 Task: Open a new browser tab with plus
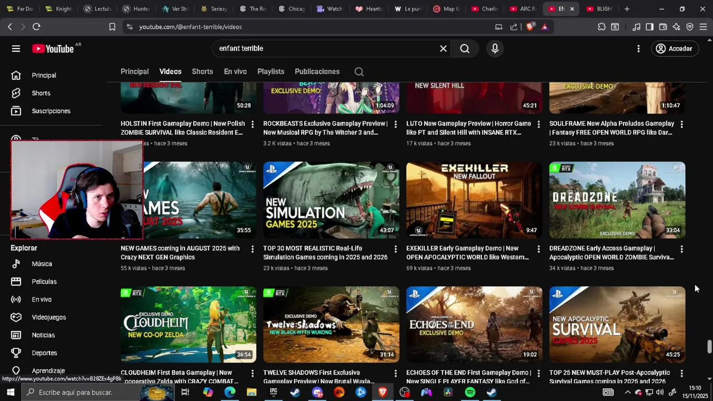[x=627, y=9]
